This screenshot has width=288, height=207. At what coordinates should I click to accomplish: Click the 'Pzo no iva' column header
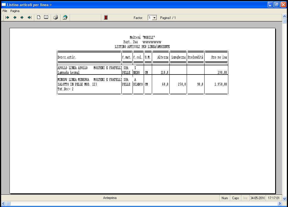219,57
